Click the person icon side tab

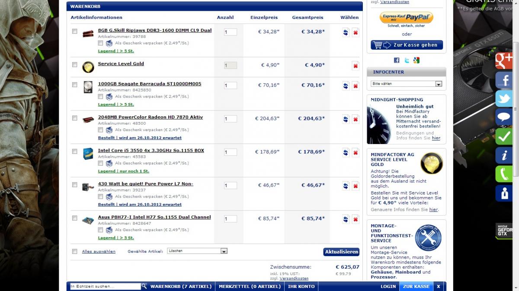(x=504, y=193)
